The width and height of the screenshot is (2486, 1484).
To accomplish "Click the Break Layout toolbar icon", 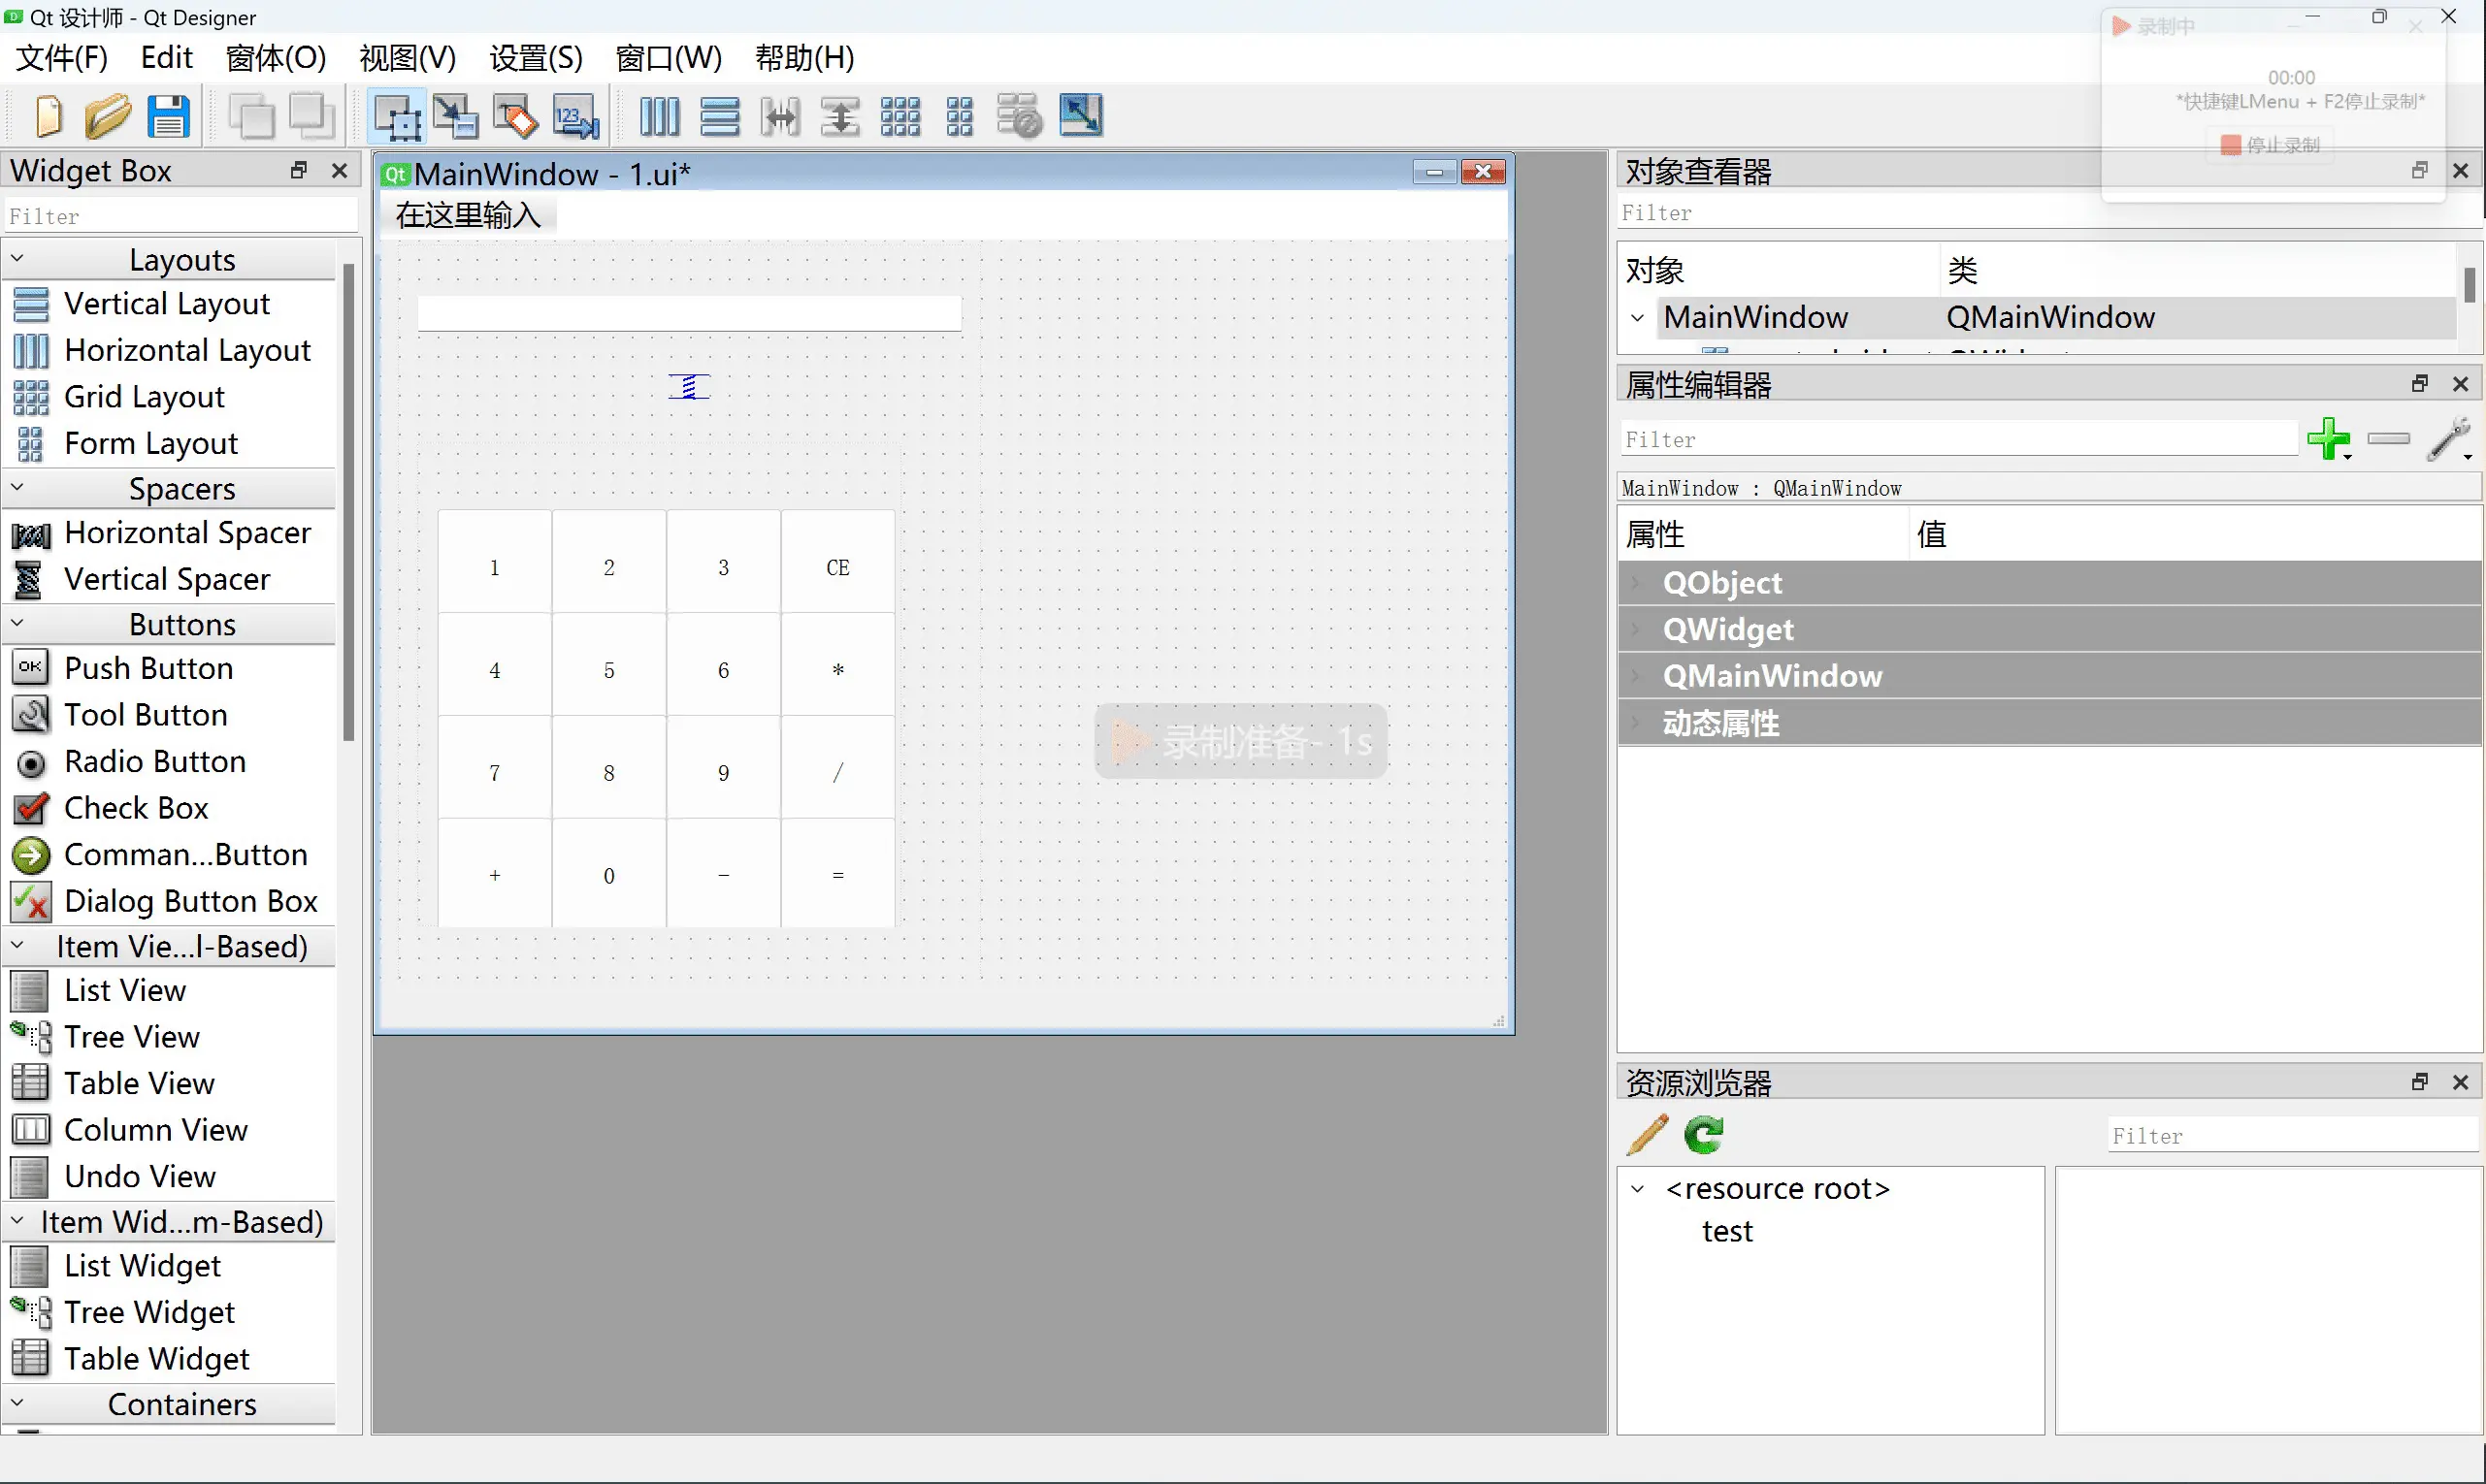I will click(x=1020, y=116).
